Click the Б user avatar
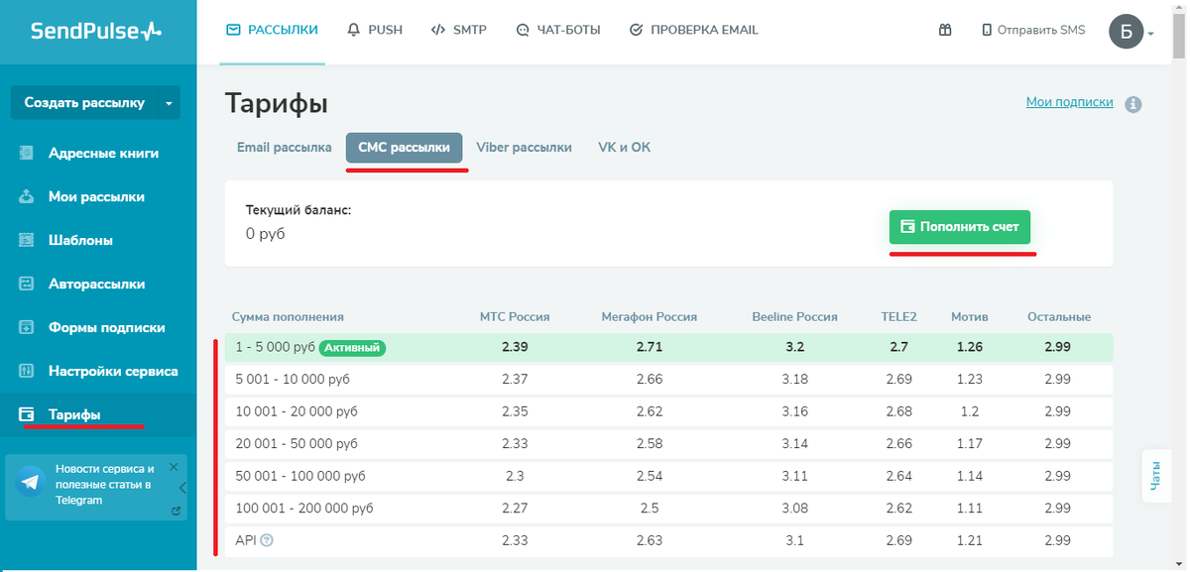Image resolution: width=1190 pixels, height=572 pixels. [1126, 32]
